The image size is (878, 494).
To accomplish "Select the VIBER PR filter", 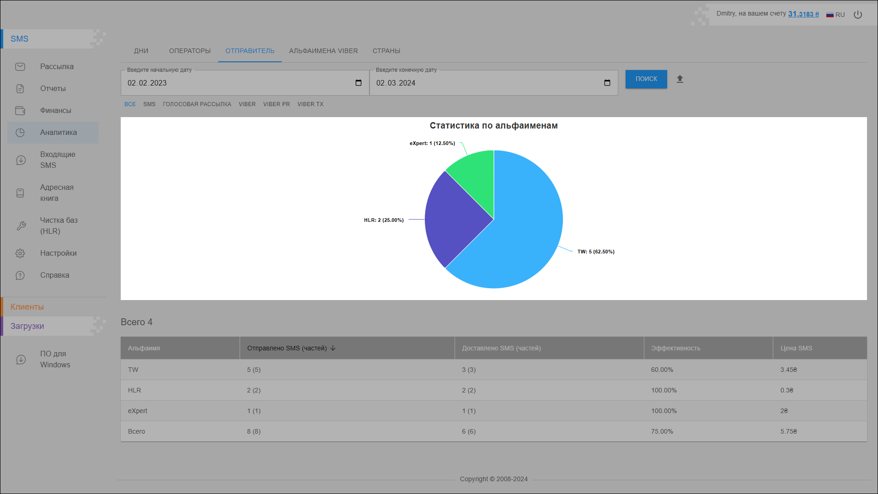I will pos(276,104).
